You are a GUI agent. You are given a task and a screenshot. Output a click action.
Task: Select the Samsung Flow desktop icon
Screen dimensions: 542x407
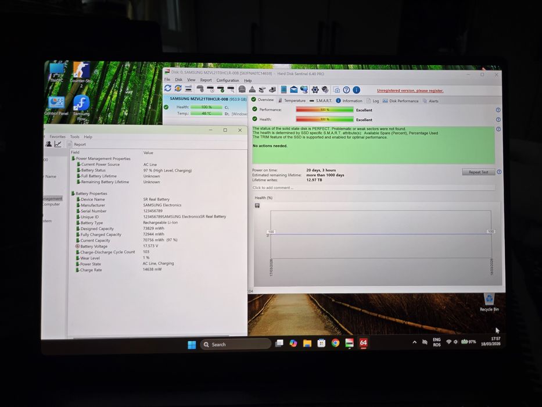(x=81, y=108)
